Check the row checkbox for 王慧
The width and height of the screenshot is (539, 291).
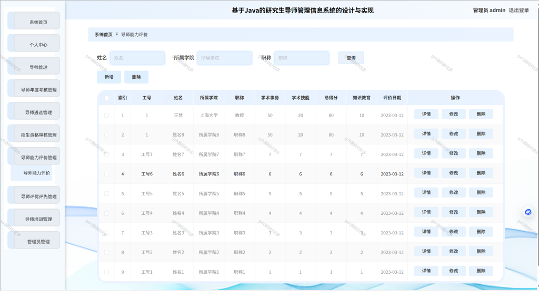106,116
